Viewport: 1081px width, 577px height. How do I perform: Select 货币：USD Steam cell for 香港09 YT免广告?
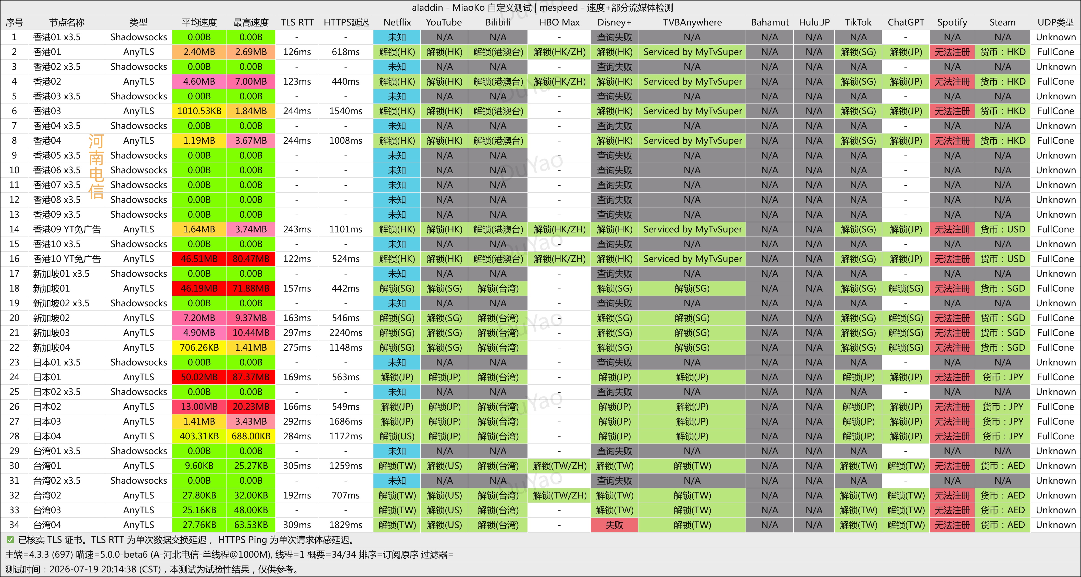pos(1002,229)
